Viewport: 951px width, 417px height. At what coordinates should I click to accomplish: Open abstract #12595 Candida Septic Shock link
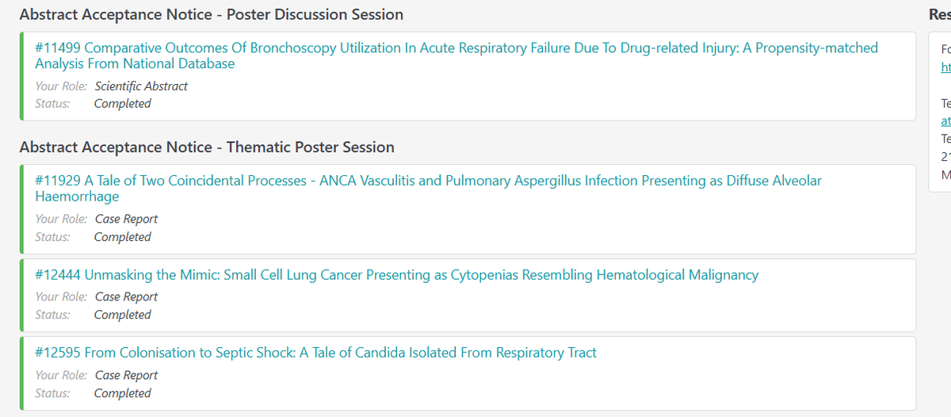coord(315,353)
